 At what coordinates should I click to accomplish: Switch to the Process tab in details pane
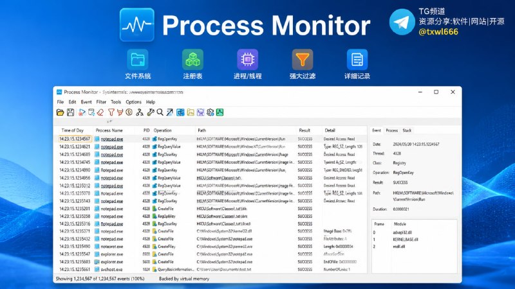(391, 130)
